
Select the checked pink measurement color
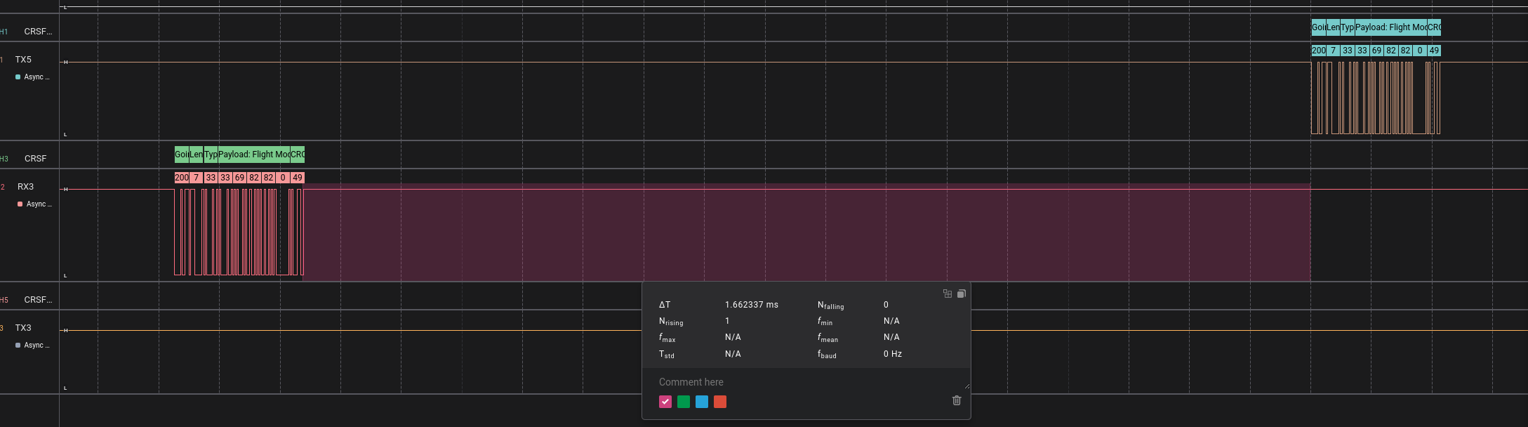pos(665,402)
